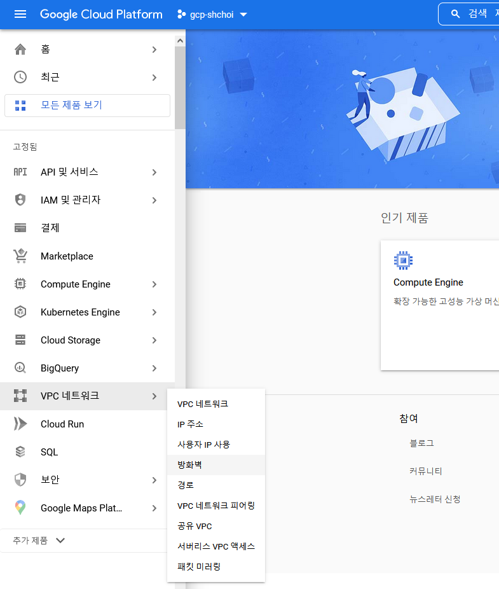499x589 pixels.
Task: Select IP 주소 in submenu
Action: [x=216, y=424]
